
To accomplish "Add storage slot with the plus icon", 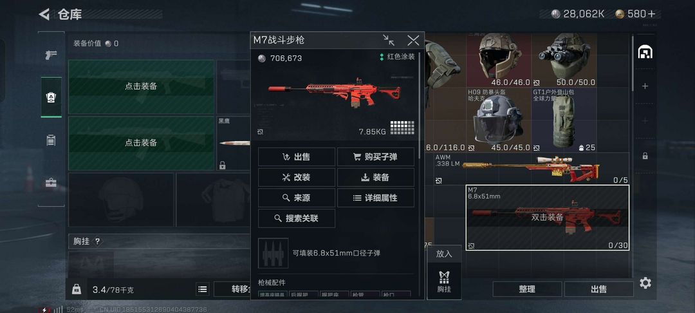I will 645,86.
